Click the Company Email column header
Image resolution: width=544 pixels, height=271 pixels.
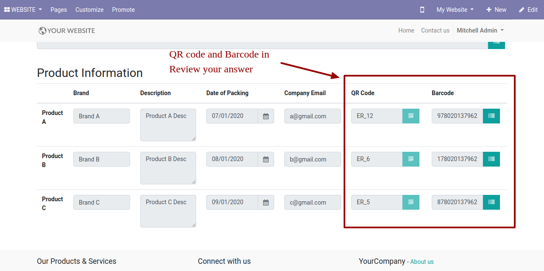pos(305,93)
